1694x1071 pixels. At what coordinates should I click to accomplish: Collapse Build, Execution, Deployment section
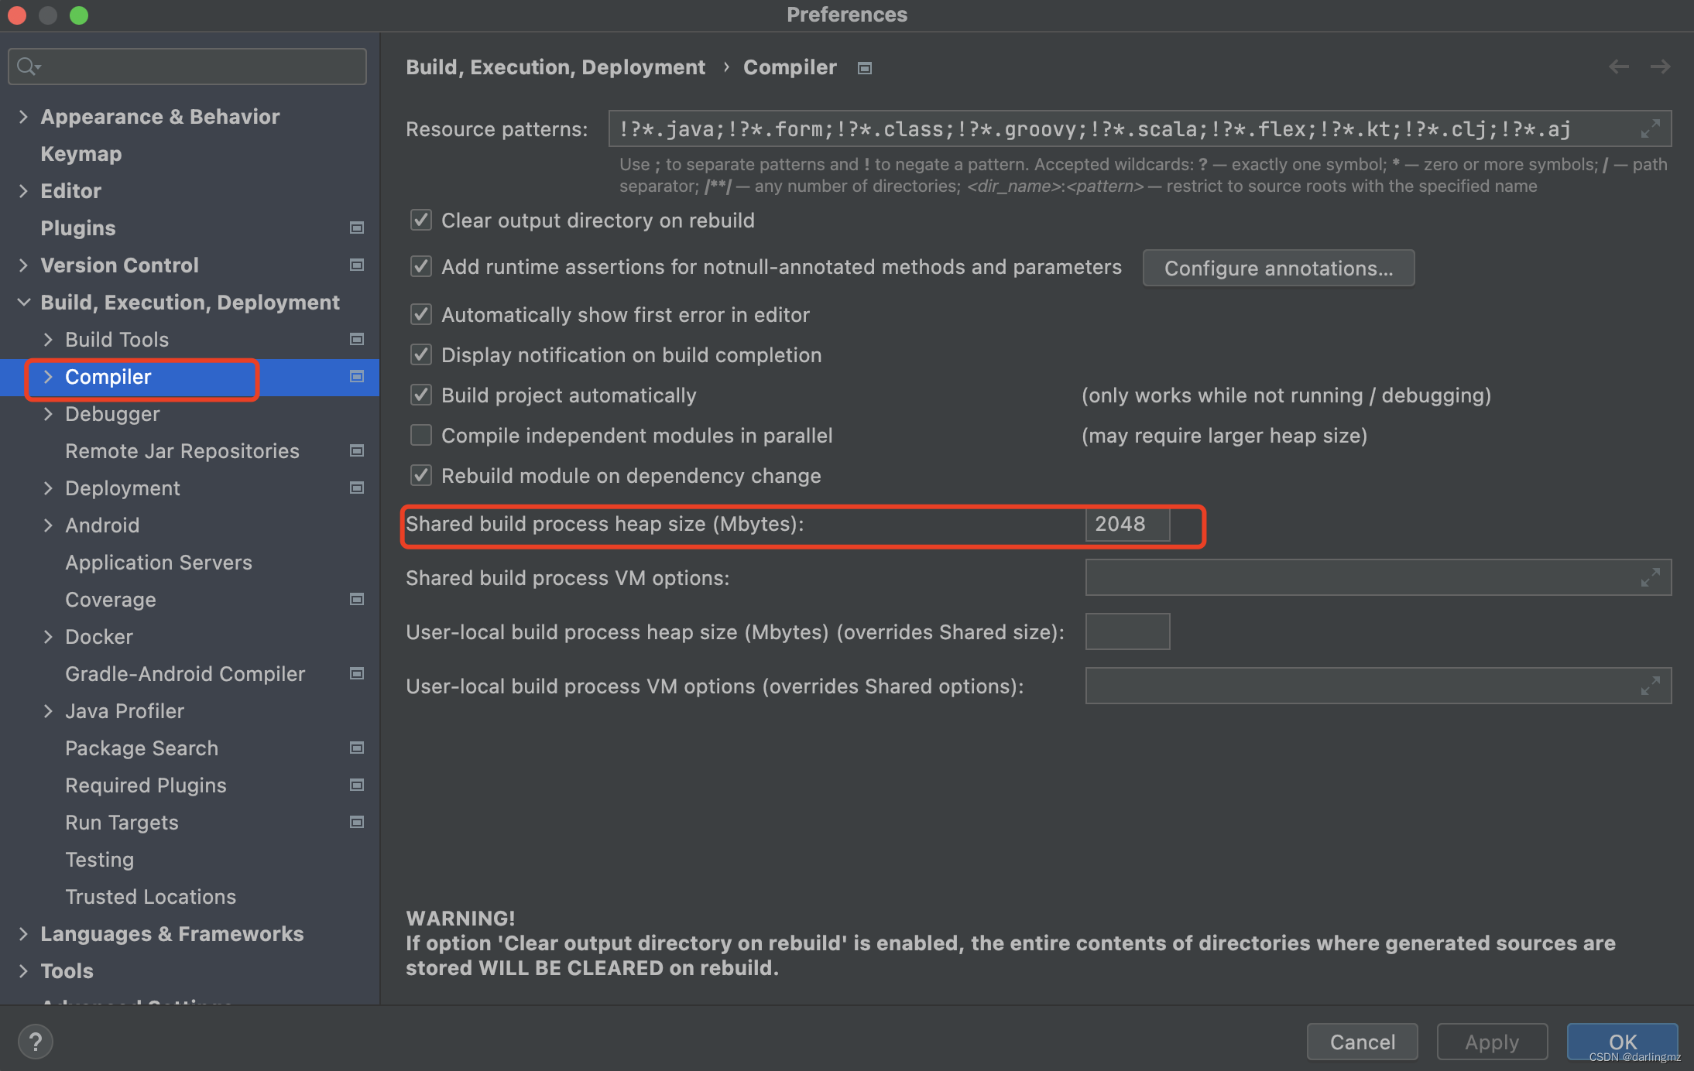pos(23,303)
